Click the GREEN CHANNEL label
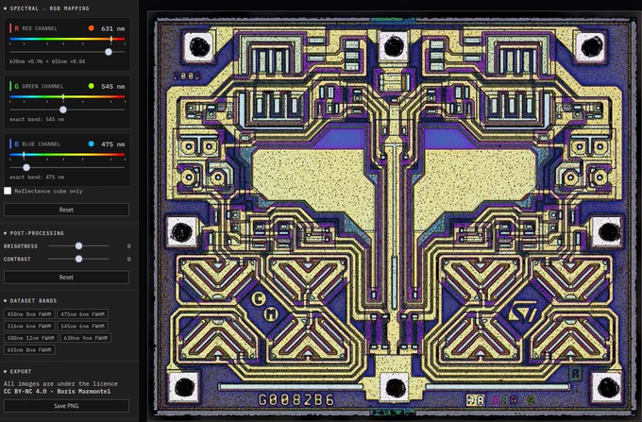Screen dimensions: 642x422 pyautogui.click(x=42, y=86)
